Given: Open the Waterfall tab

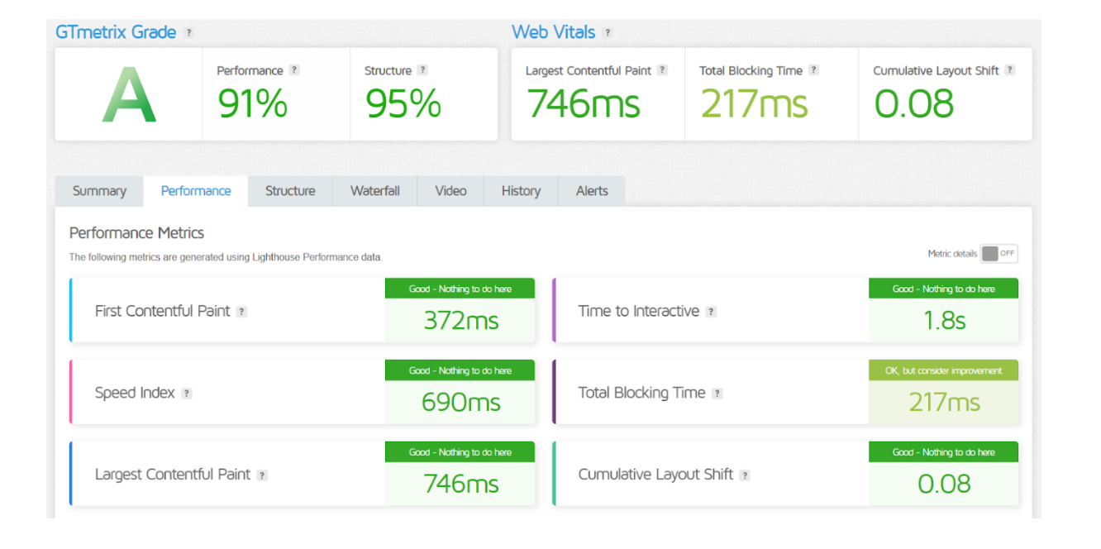Looking at the screenshot, I should click(375, 191).
